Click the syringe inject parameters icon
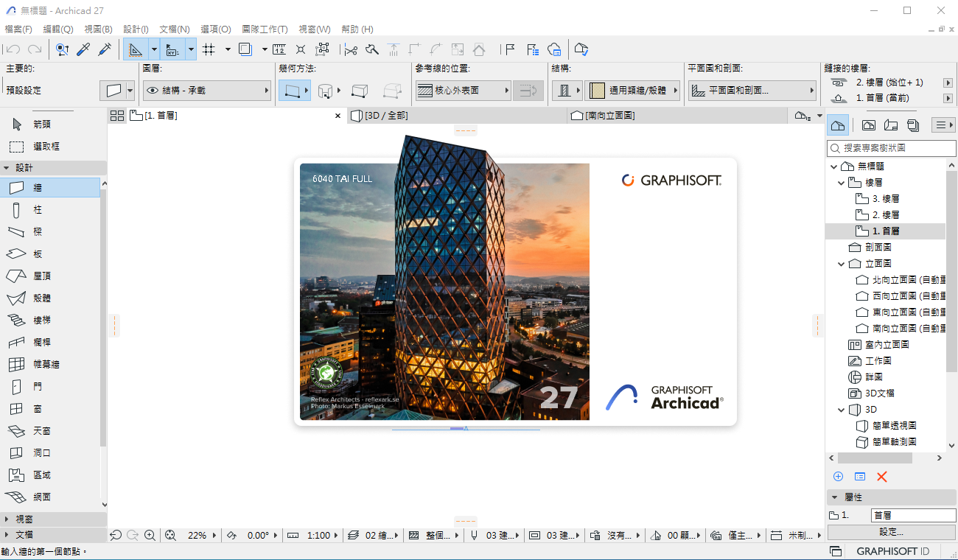 105,49
